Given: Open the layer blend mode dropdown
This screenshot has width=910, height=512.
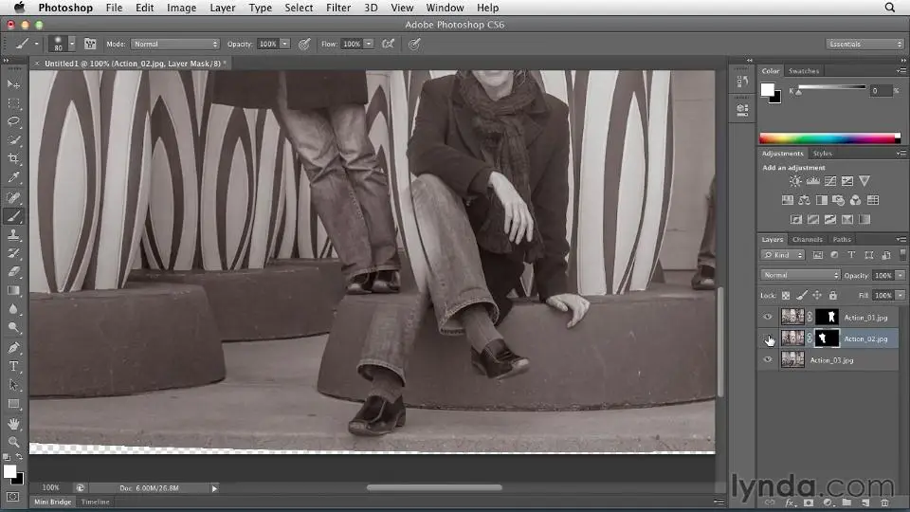Looking at the screenshot, I should [x=800, y=275].
